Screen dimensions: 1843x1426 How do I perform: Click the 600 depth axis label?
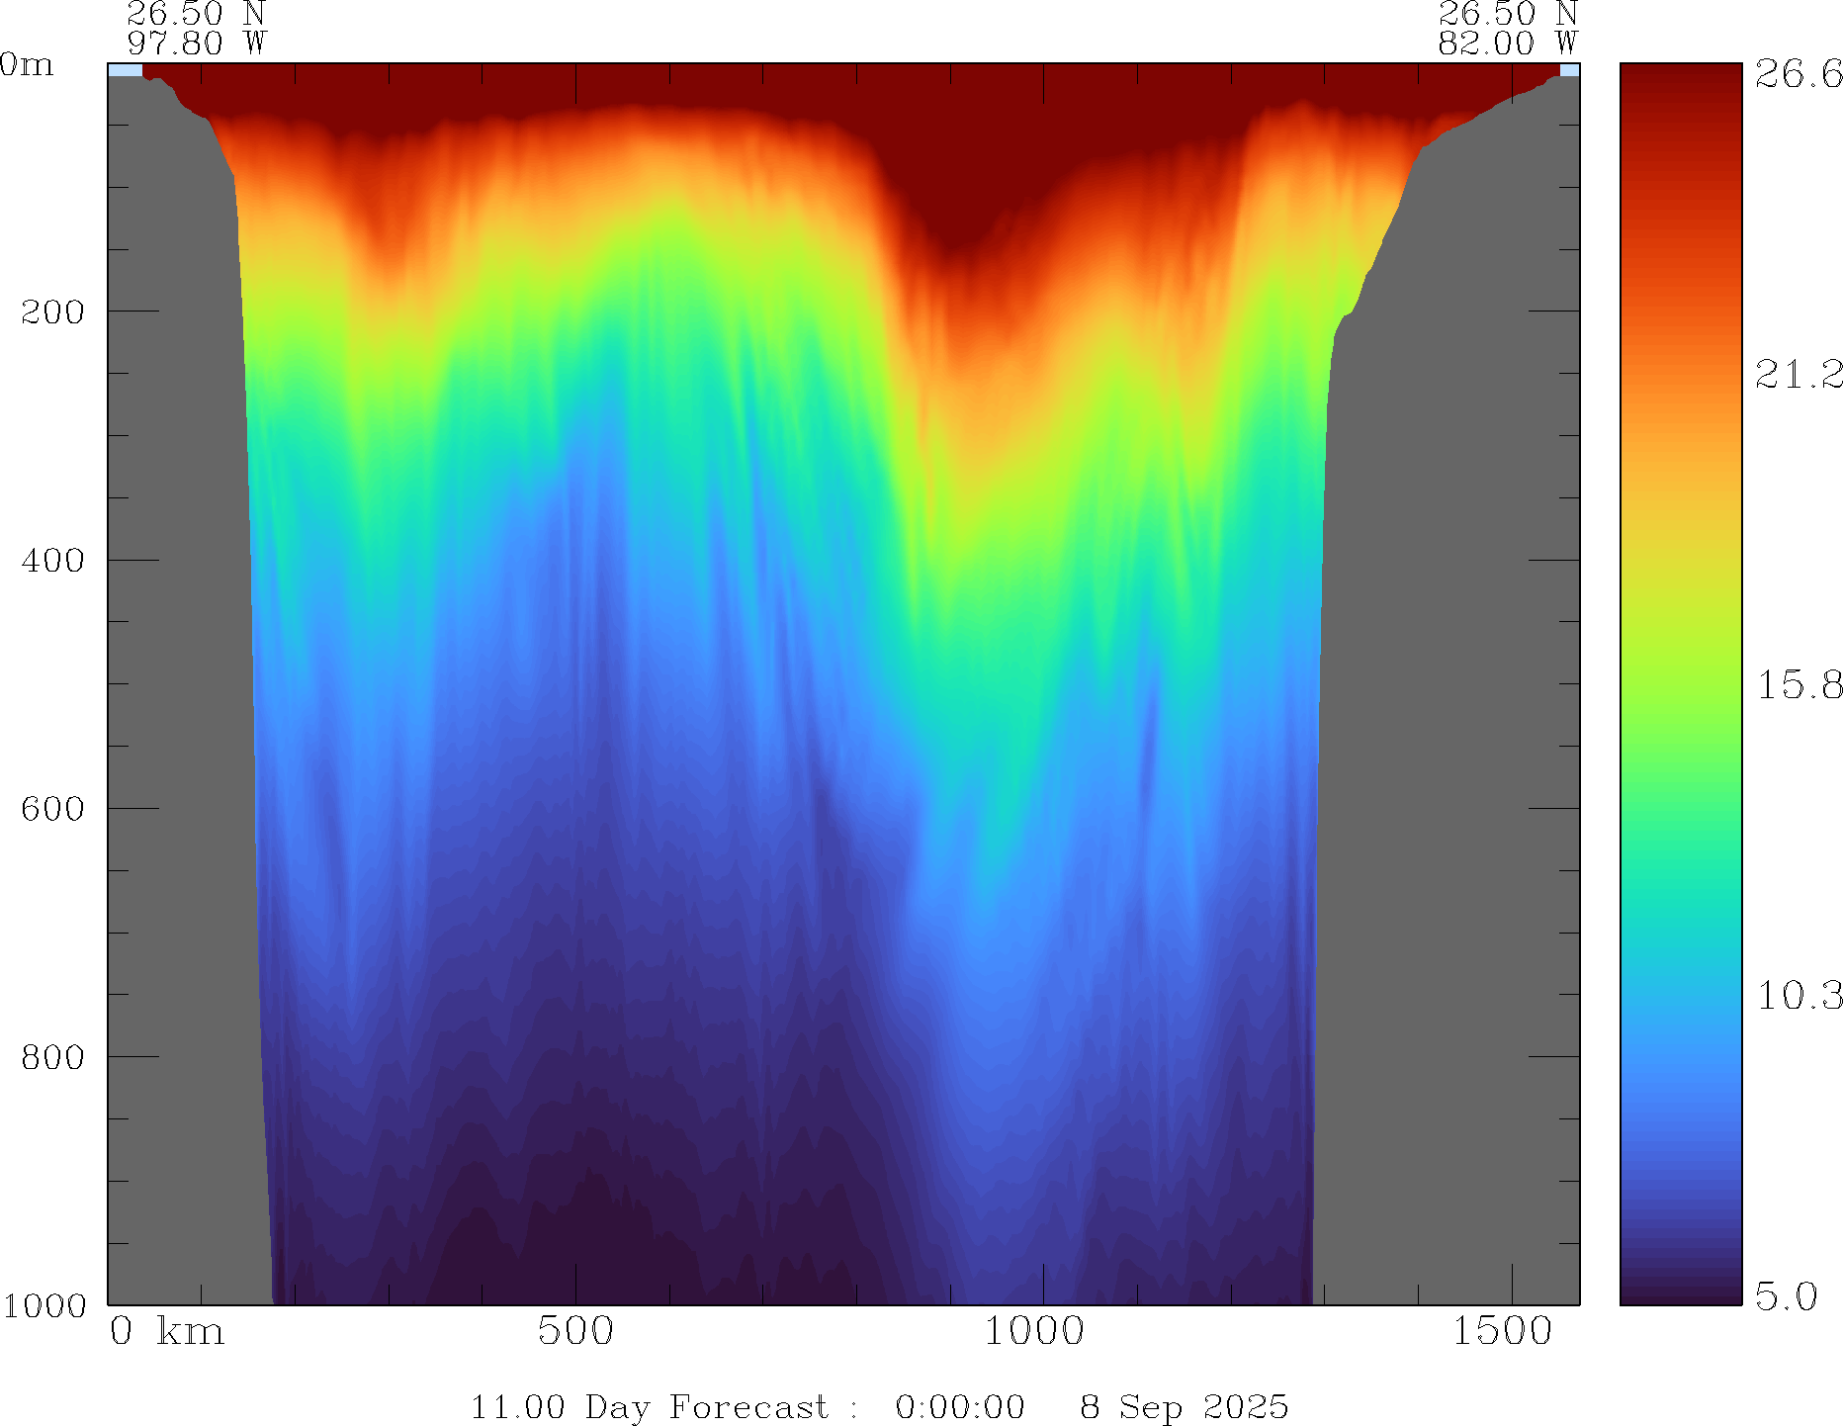pyautogui.click(x=52, y=809)
